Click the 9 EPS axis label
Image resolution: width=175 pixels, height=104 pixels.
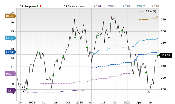pyautogui.click(x=13, y=84)
